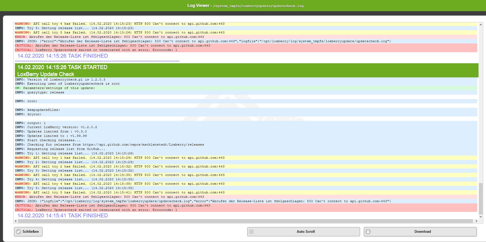Select 'Try 5: Getting release list' at 14:15:23

[246, 28]
